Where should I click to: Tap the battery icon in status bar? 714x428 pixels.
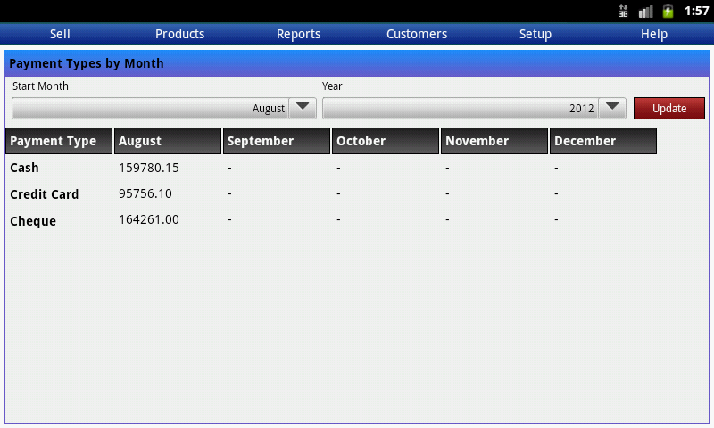point(668,11)
